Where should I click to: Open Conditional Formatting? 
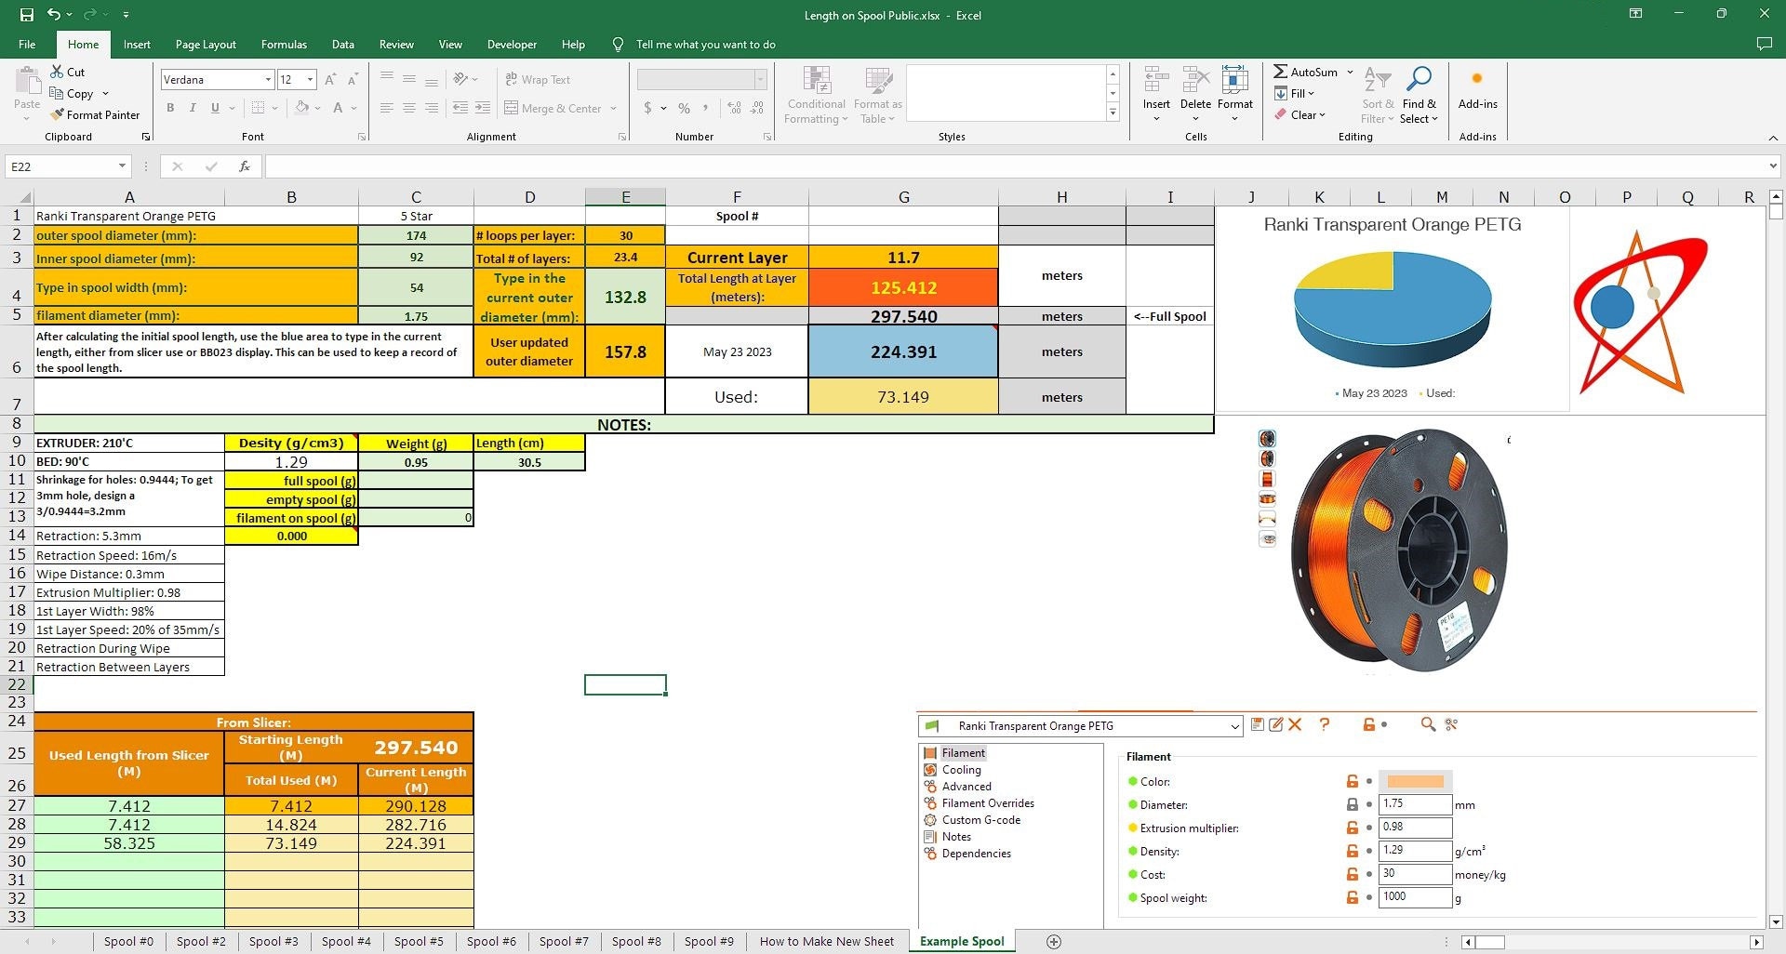click(x=816, y=95)
